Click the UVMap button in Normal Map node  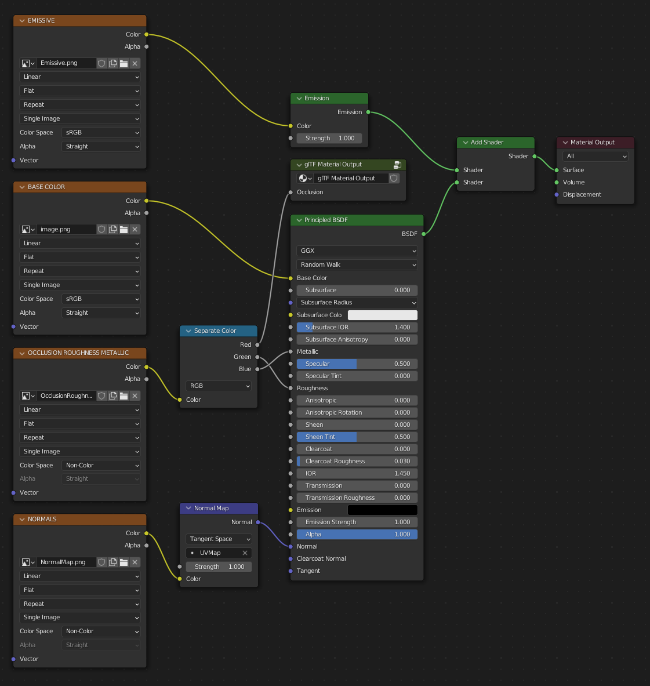[x=215, y=553]
